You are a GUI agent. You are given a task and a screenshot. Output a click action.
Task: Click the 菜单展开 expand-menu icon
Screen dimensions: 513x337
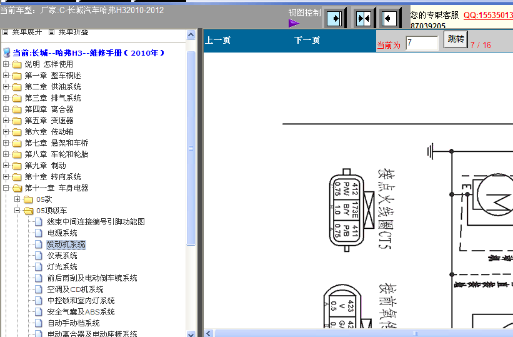coord(5,32)
